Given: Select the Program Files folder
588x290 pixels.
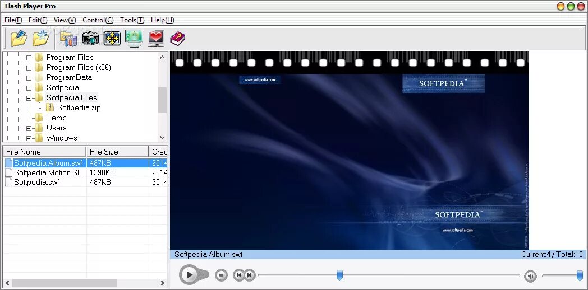Looking at the screenshot, I should (x=70, y=57).
